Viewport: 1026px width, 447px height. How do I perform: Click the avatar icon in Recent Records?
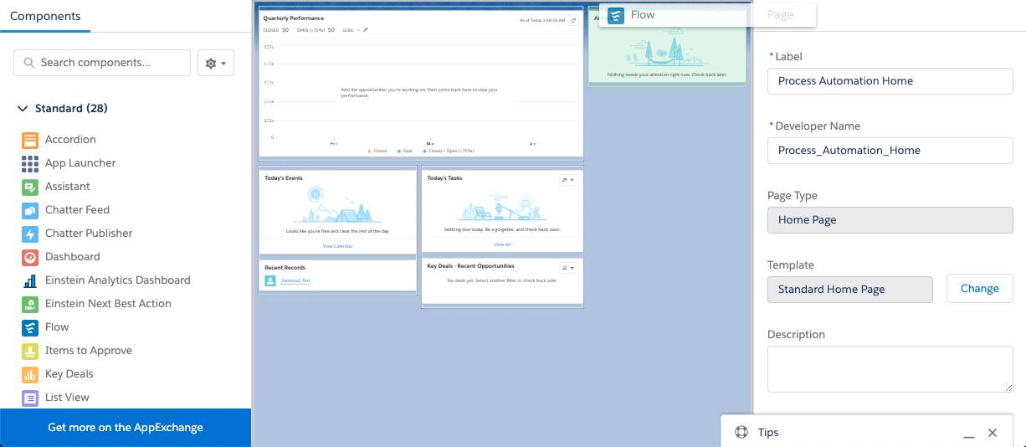coord(270,281)
